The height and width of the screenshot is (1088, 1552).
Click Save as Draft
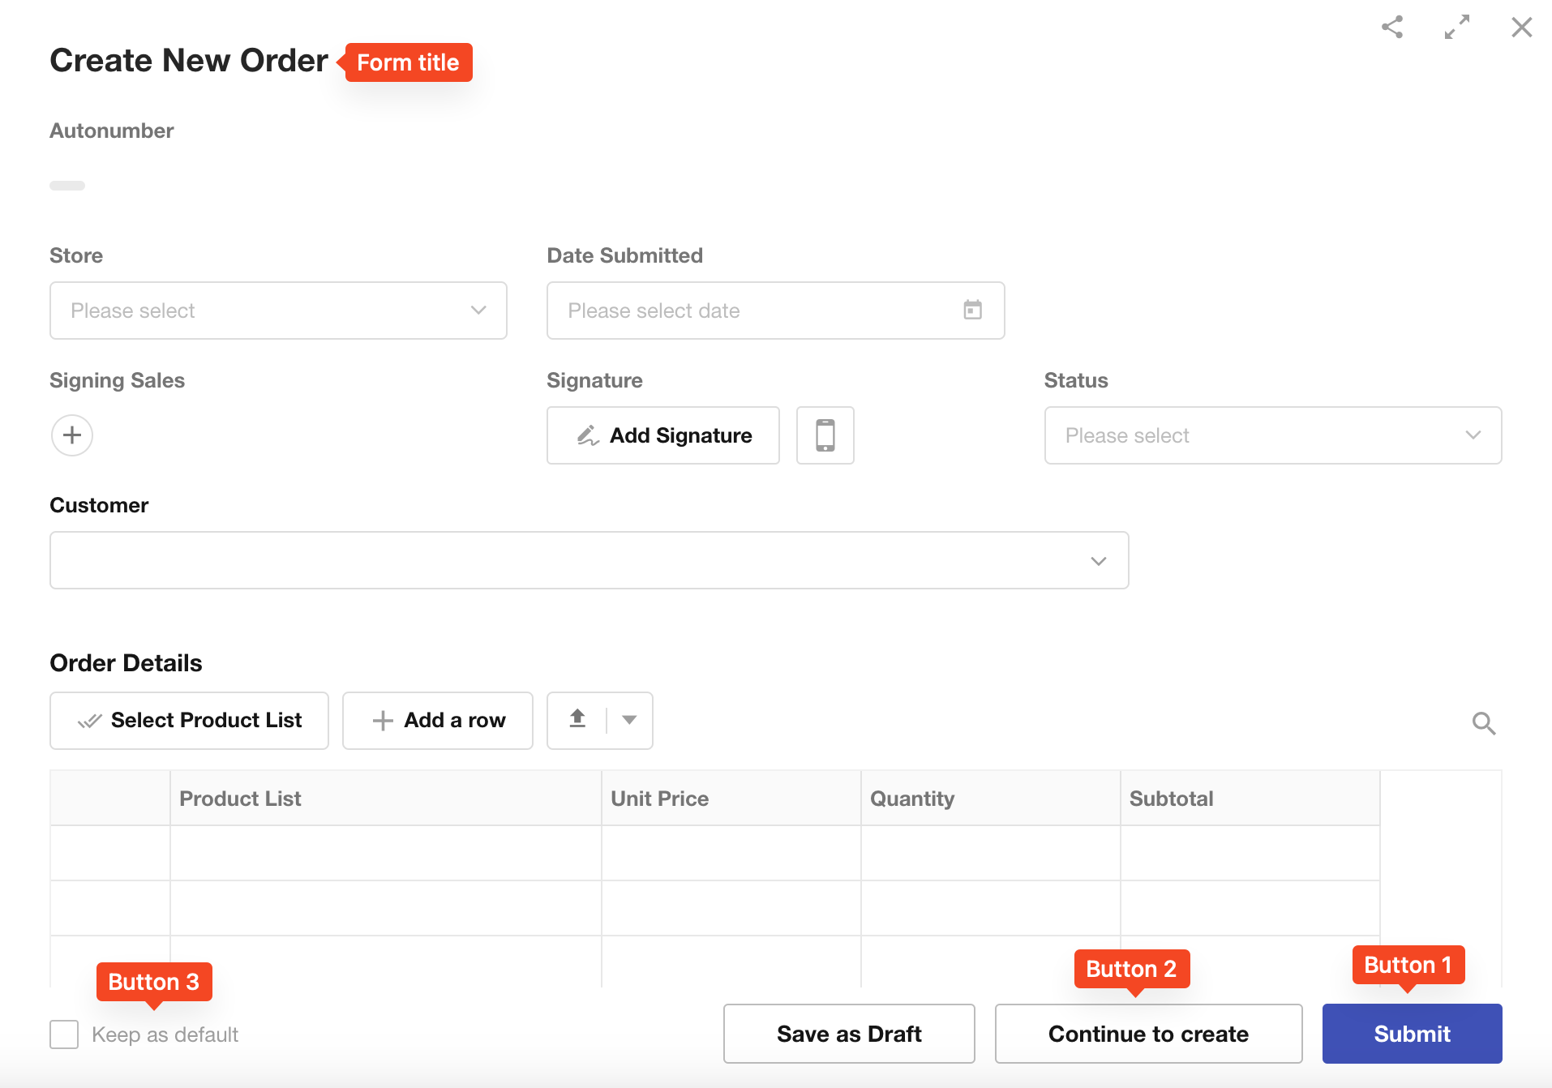coord(848,1034)
